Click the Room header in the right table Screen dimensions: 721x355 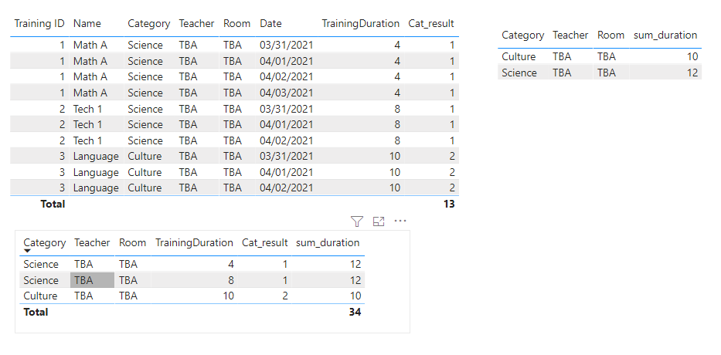pyautogui.click(x=610, y=35)
